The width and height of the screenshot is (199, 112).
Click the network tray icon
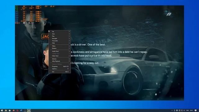click(x=182, y=110)
